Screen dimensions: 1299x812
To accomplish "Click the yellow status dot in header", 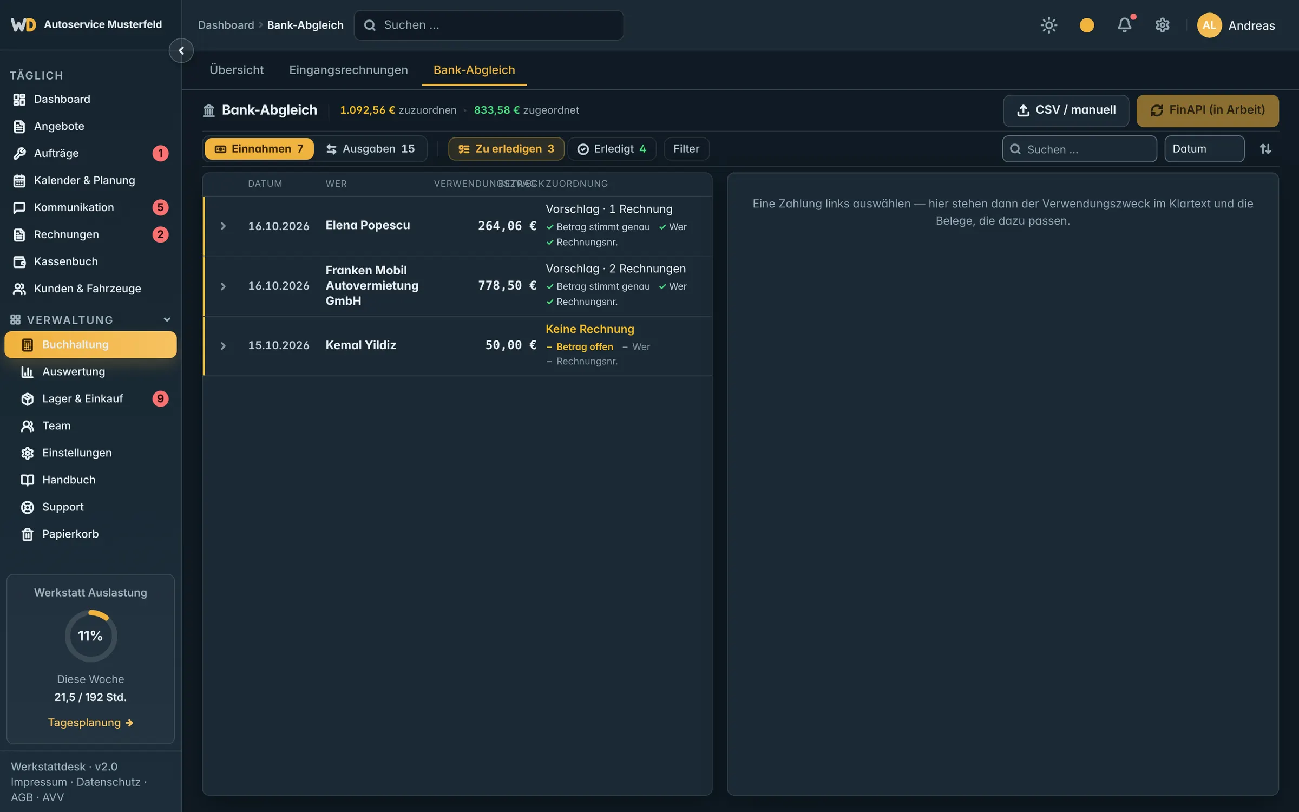I will [x=1087, y=25].
